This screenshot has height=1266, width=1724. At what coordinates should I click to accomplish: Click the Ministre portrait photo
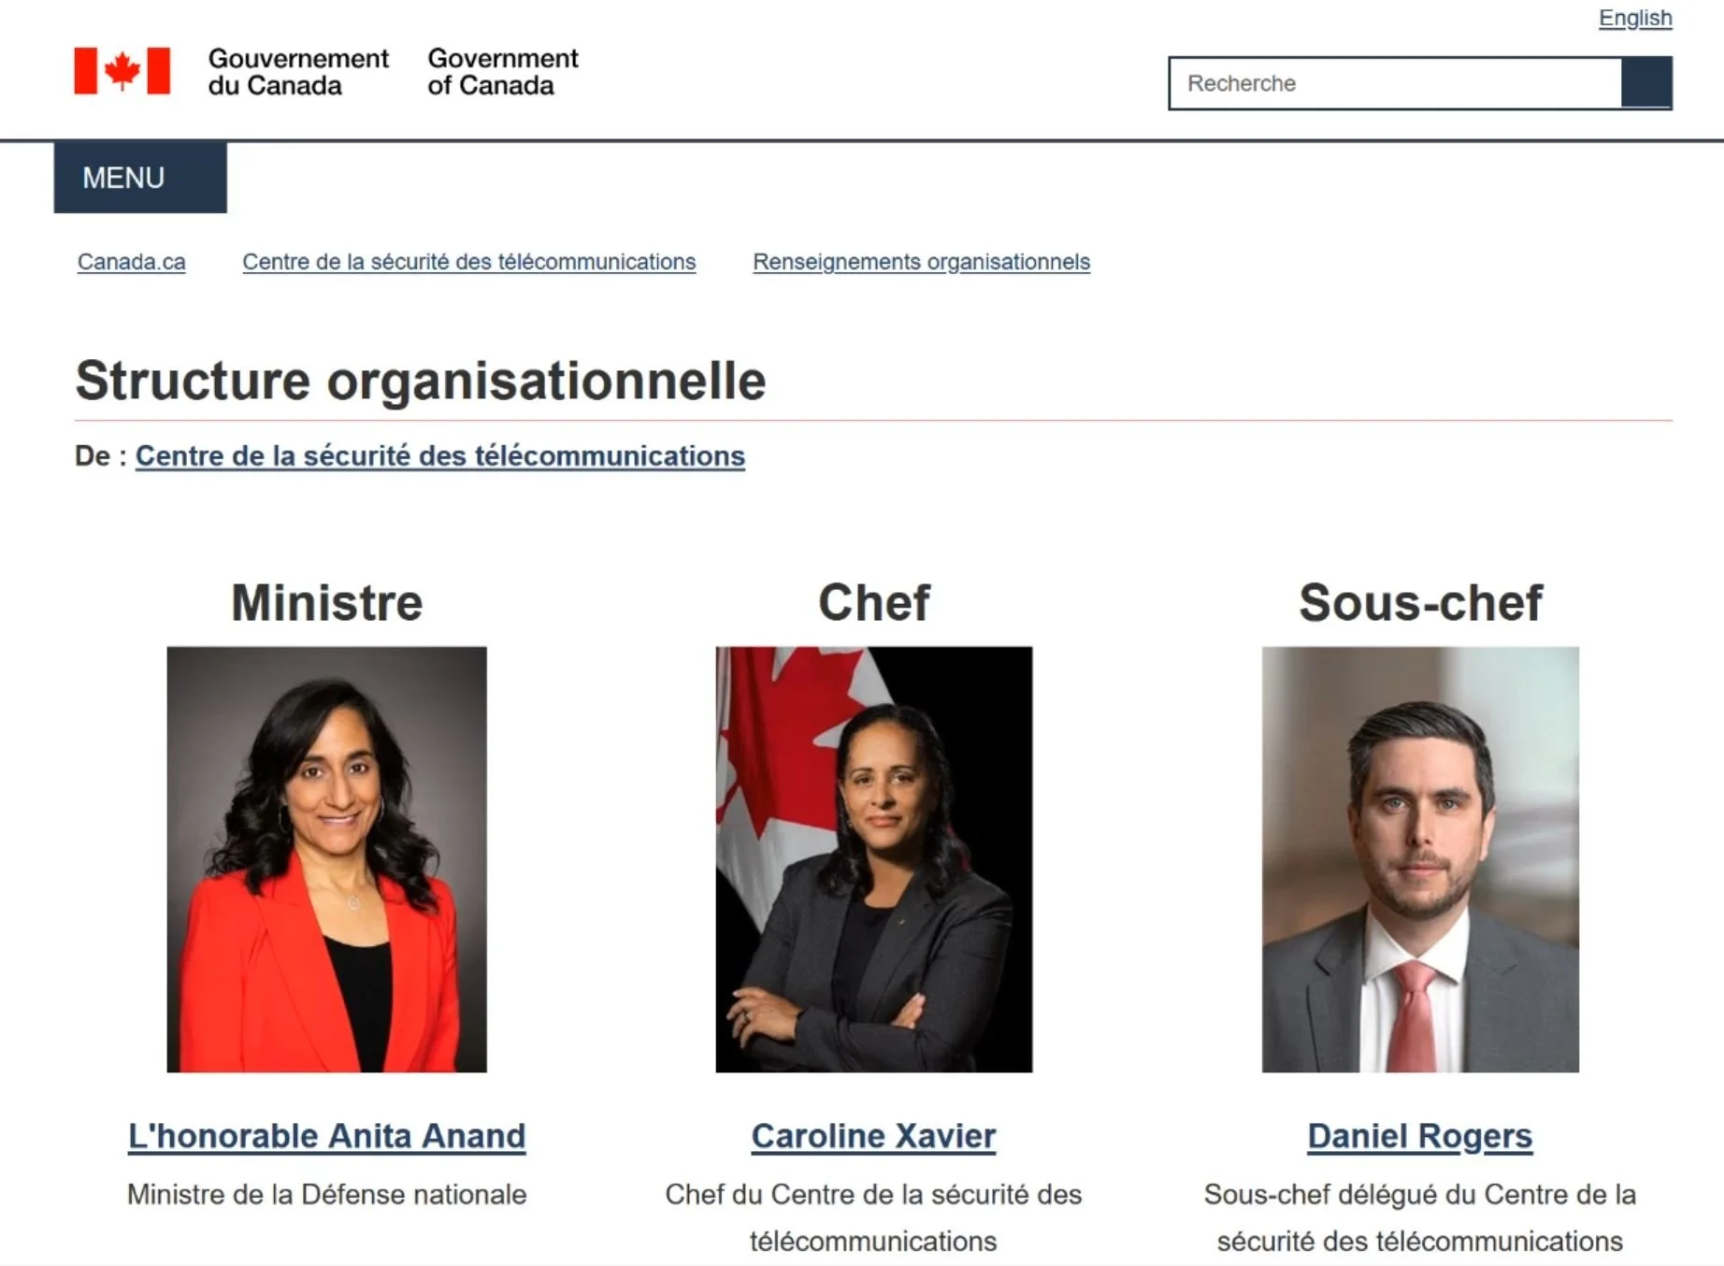point(327,859)
